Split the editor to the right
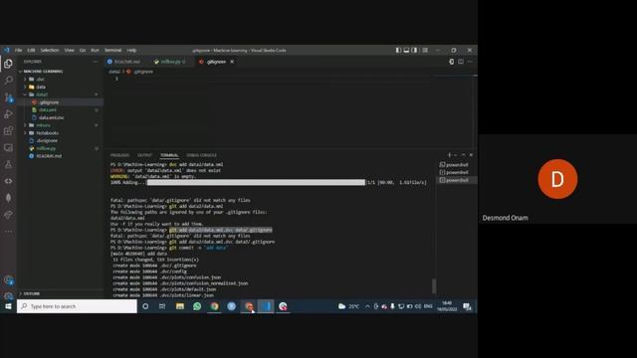This screenshot has width=637, height=358. (x=461, y=62)
